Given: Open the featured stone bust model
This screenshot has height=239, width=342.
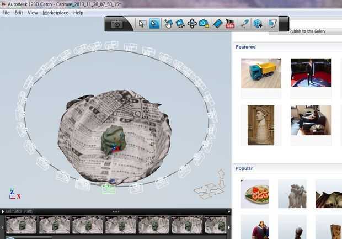Looking at the screenshot, I should (261, 125).
